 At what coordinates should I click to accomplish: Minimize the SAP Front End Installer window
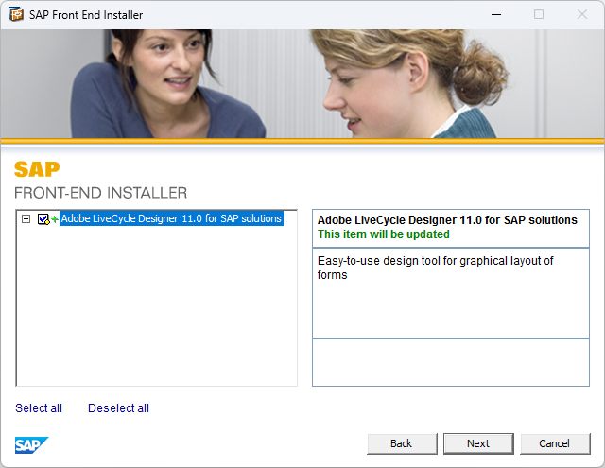click(x=495, y=15)
